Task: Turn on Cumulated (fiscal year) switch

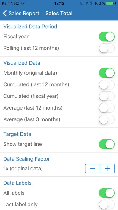Action: pyautogui.click(x=107, y=96)
